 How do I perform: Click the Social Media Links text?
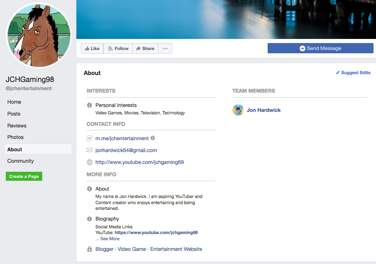(114, 227)
